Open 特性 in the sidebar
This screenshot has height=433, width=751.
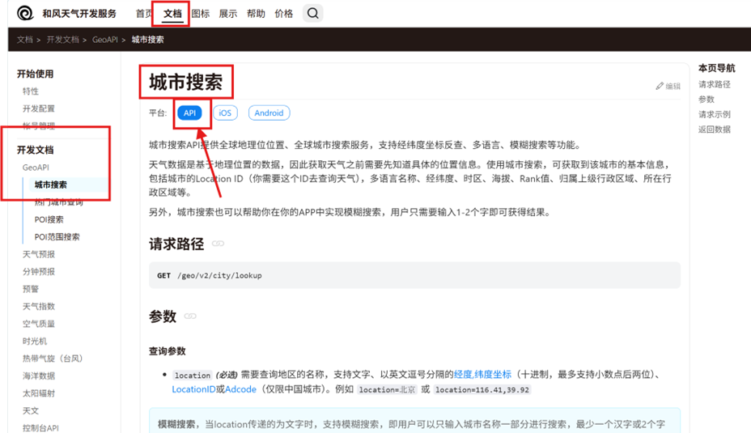pos(31,91)
